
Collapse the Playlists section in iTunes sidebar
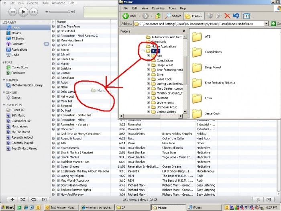click(x=4, y=105)
